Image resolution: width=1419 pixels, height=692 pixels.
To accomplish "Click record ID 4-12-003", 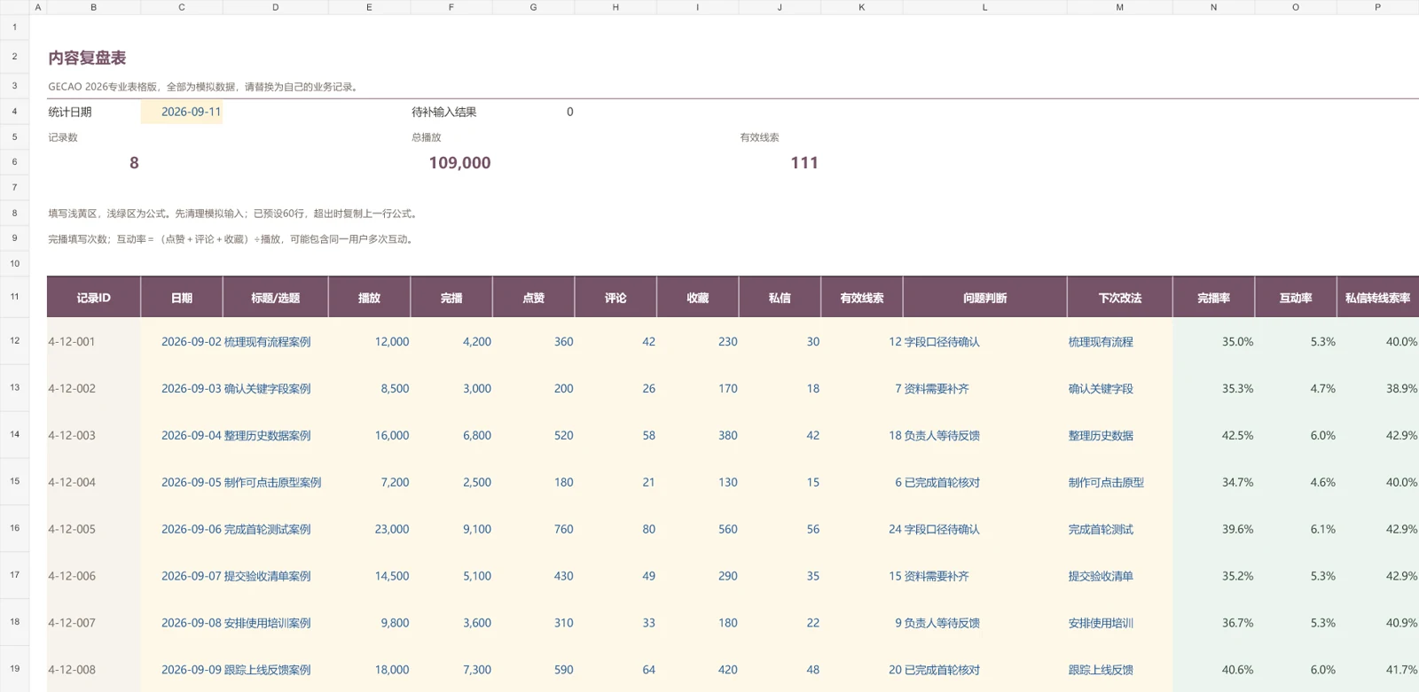I will [72, 435].
